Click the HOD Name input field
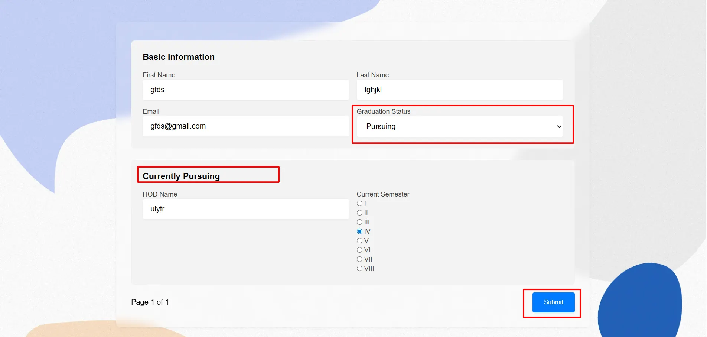 pyautogui.click(x=245, y=209)
